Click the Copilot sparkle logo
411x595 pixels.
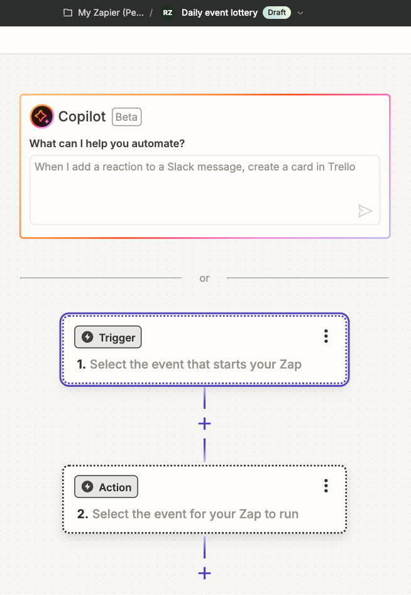coord(41,116)
